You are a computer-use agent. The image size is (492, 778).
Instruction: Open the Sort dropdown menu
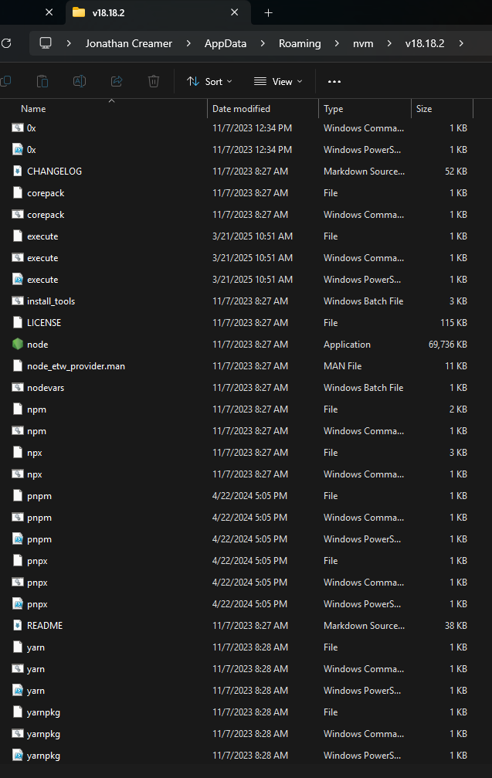coord(209,81)
